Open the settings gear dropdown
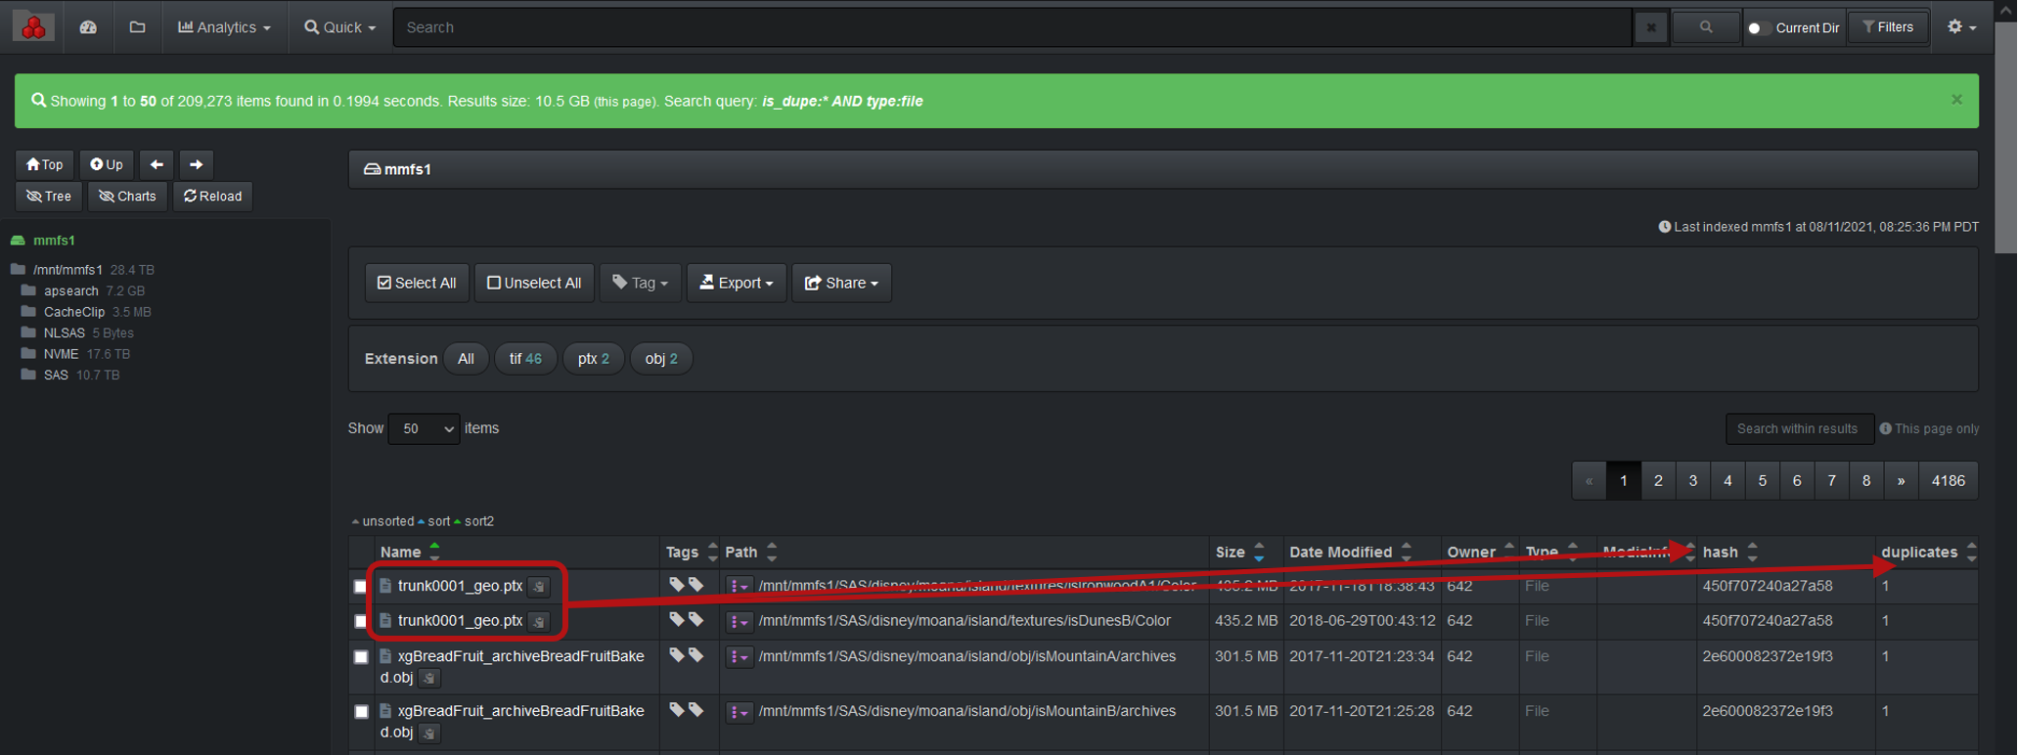The width and height of the screenshot is (2018, 755). tap(1961, 27)
